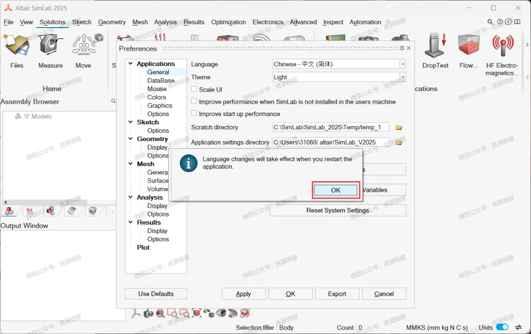Select the rectangle zoom tool
This screenshot has height=334, width=531.
(x=172, y=313)
